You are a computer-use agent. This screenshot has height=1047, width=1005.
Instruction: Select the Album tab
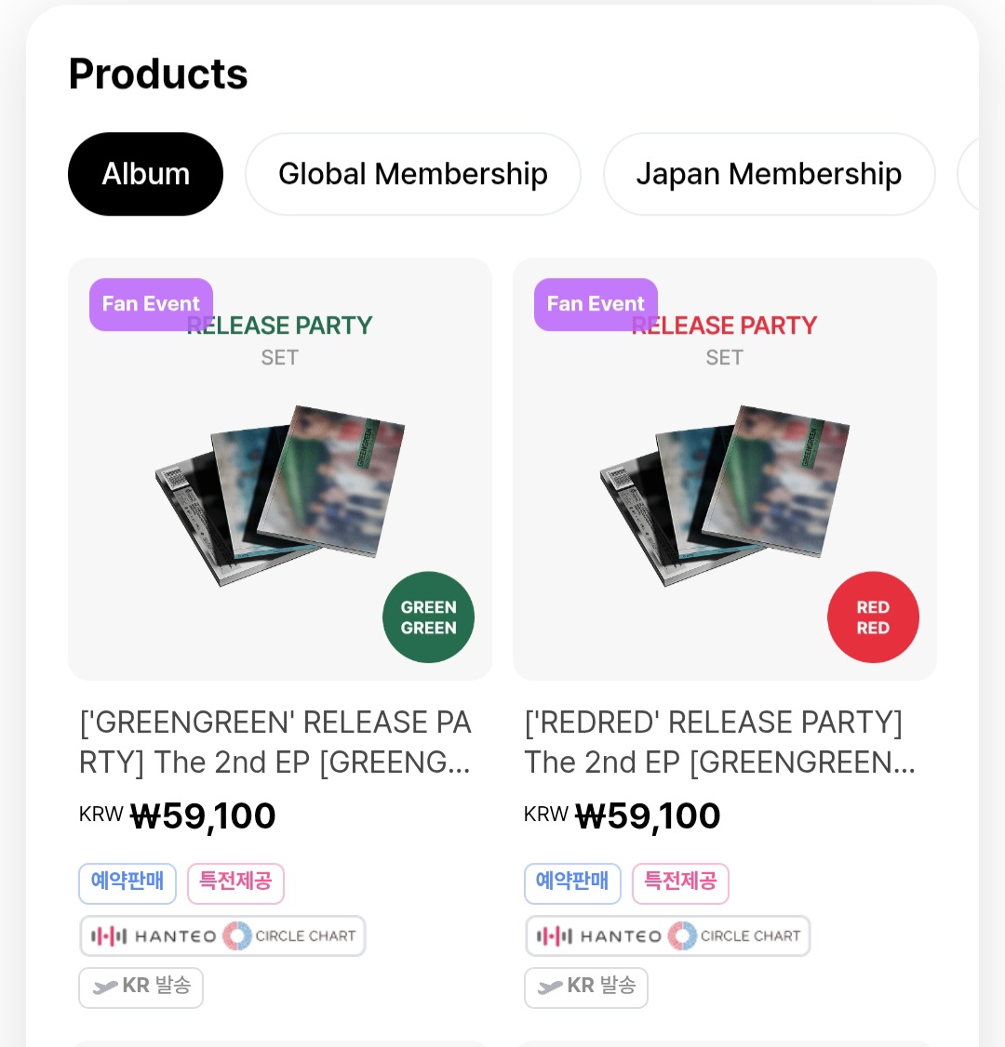(x=145, y=174)
